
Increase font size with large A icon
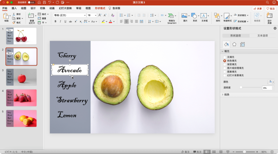tap(100, 15)
